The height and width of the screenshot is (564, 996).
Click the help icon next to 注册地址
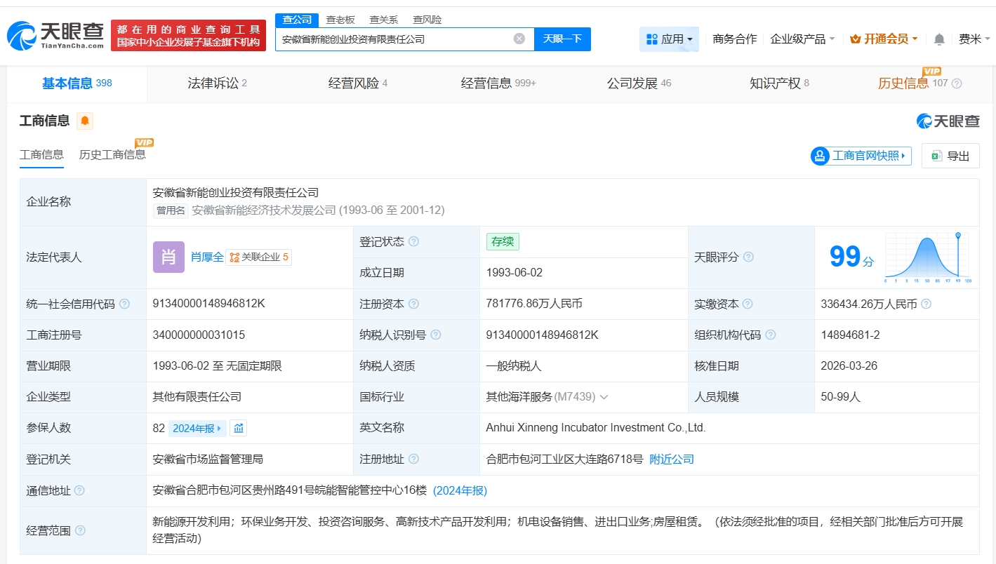413,459
